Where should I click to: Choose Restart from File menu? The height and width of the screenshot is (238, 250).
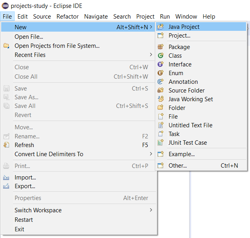pos(78,220)
